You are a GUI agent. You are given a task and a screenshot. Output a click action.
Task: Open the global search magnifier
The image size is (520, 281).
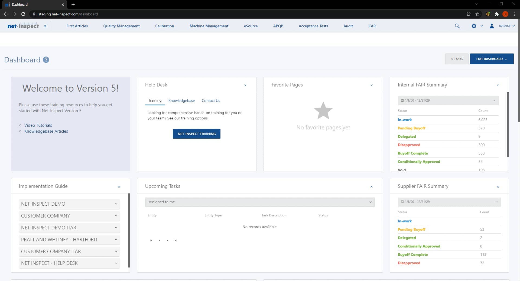click(457, 26)
